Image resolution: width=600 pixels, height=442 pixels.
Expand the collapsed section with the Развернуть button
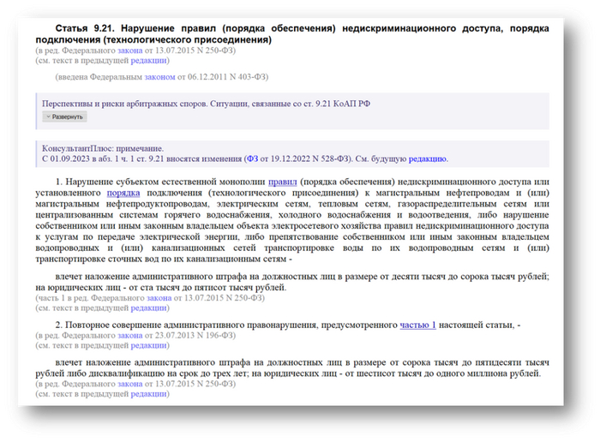tap(65, 116)
